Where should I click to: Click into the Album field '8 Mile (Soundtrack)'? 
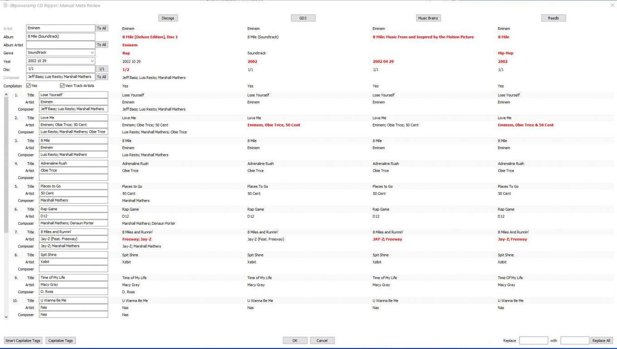click(61, 36)
